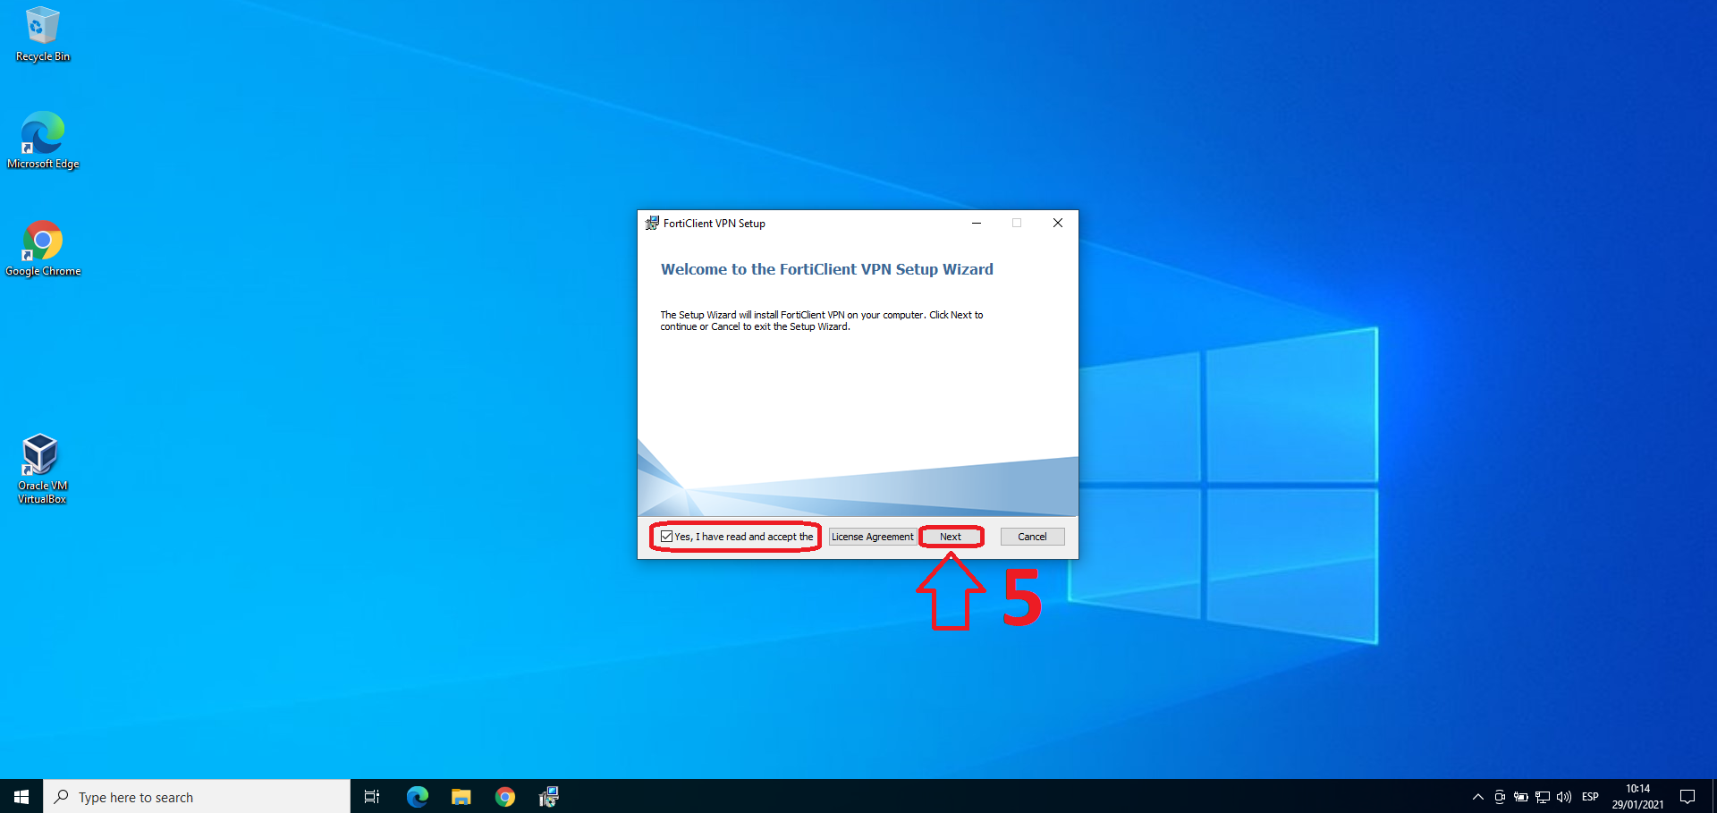The image size is (1717, 813).
Task: Open the ESP input language selector
Action: pos(1590,797)
